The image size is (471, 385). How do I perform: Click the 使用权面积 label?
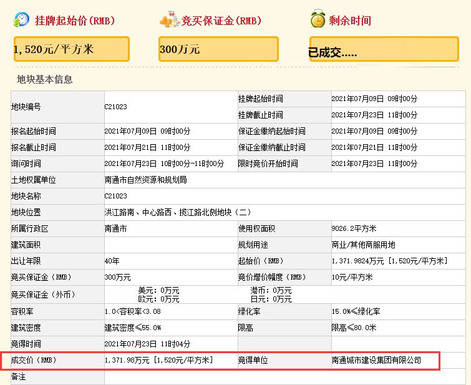click(256, 228)
